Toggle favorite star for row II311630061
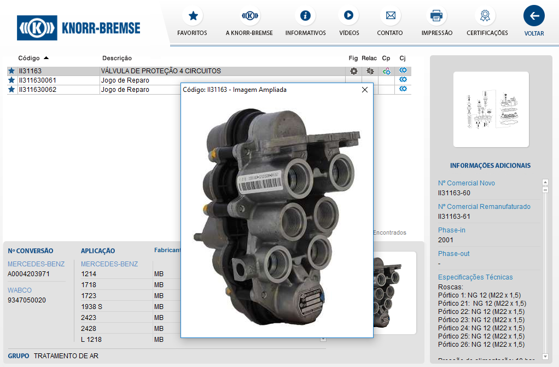The height and width of the screenshot is (367, 559). coord(11,80)
